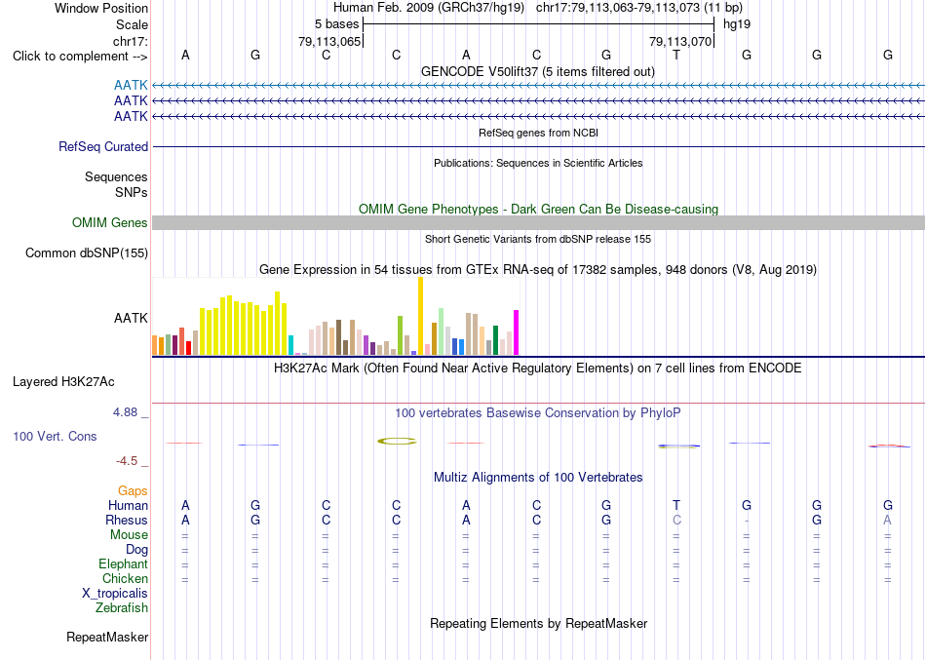Image resolution: width=926 pixels, height=660 pixels.
Task: Click the cyan bar in GTEx chart
Action: [290, 345]
